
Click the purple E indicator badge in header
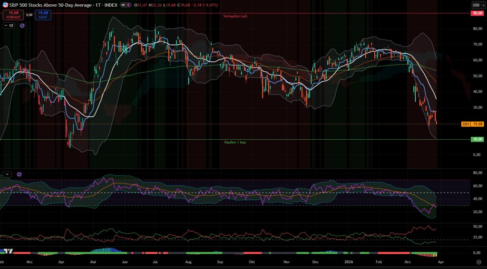128,5
